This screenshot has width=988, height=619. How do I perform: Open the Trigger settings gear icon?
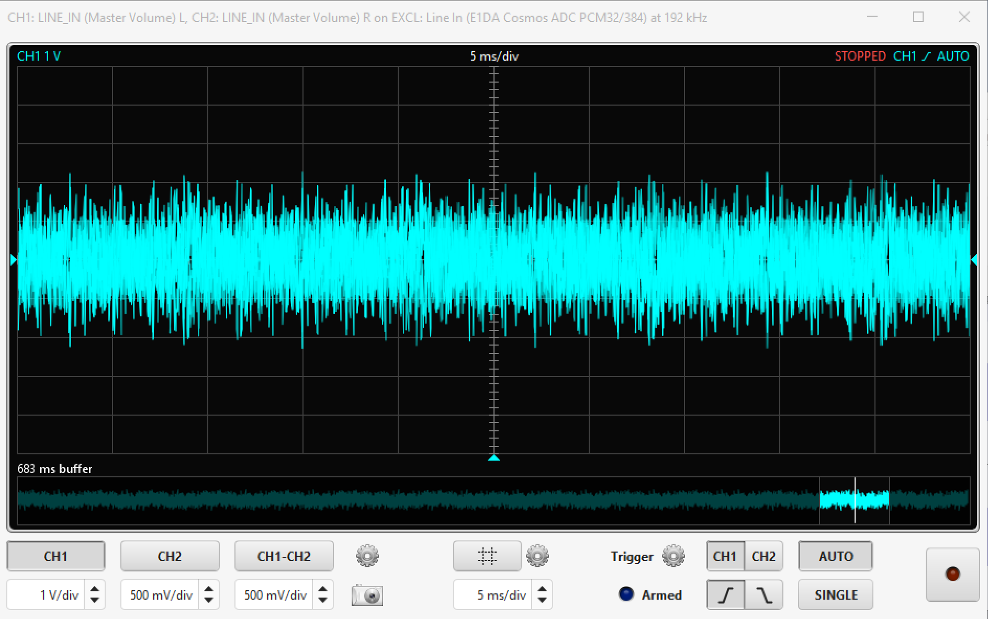673,556
